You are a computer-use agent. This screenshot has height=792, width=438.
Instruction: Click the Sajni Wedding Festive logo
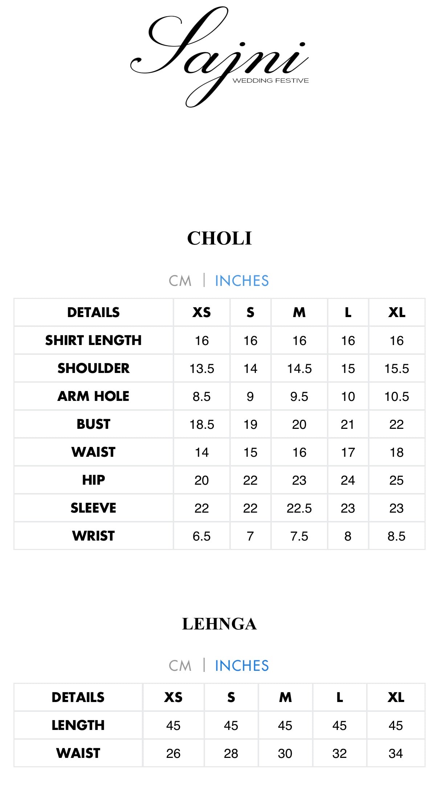(220, 57)
